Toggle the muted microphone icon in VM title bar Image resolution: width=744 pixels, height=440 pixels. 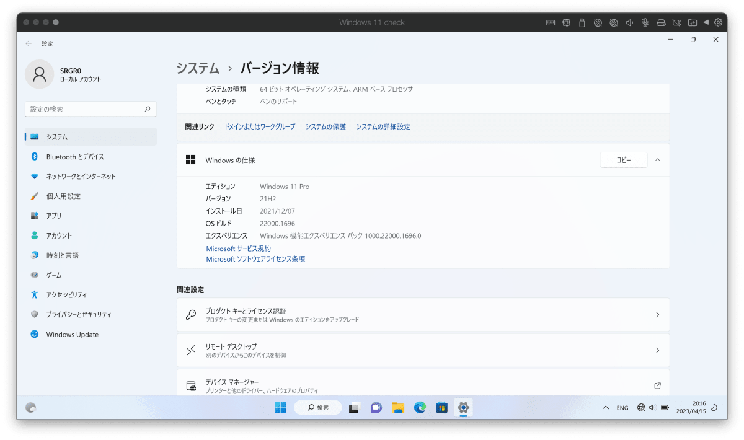645,22
